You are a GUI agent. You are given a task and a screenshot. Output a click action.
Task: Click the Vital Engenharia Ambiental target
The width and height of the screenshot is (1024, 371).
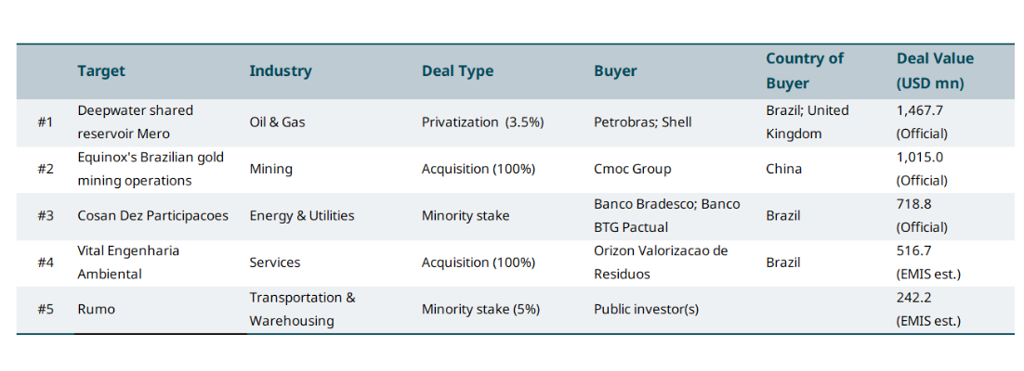pos(128,262)
